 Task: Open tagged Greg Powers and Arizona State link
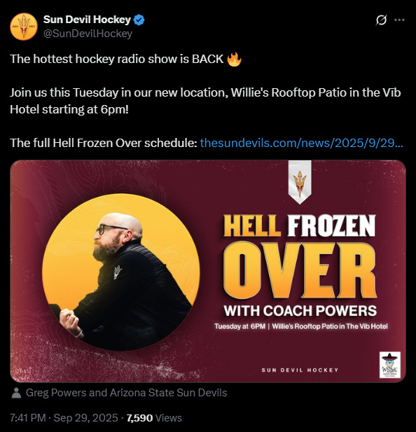(127, 393)
